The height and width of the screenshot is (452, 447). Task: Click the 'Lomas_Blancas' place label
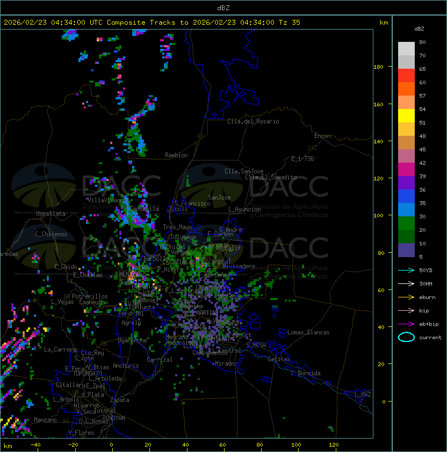click(308, 333)
